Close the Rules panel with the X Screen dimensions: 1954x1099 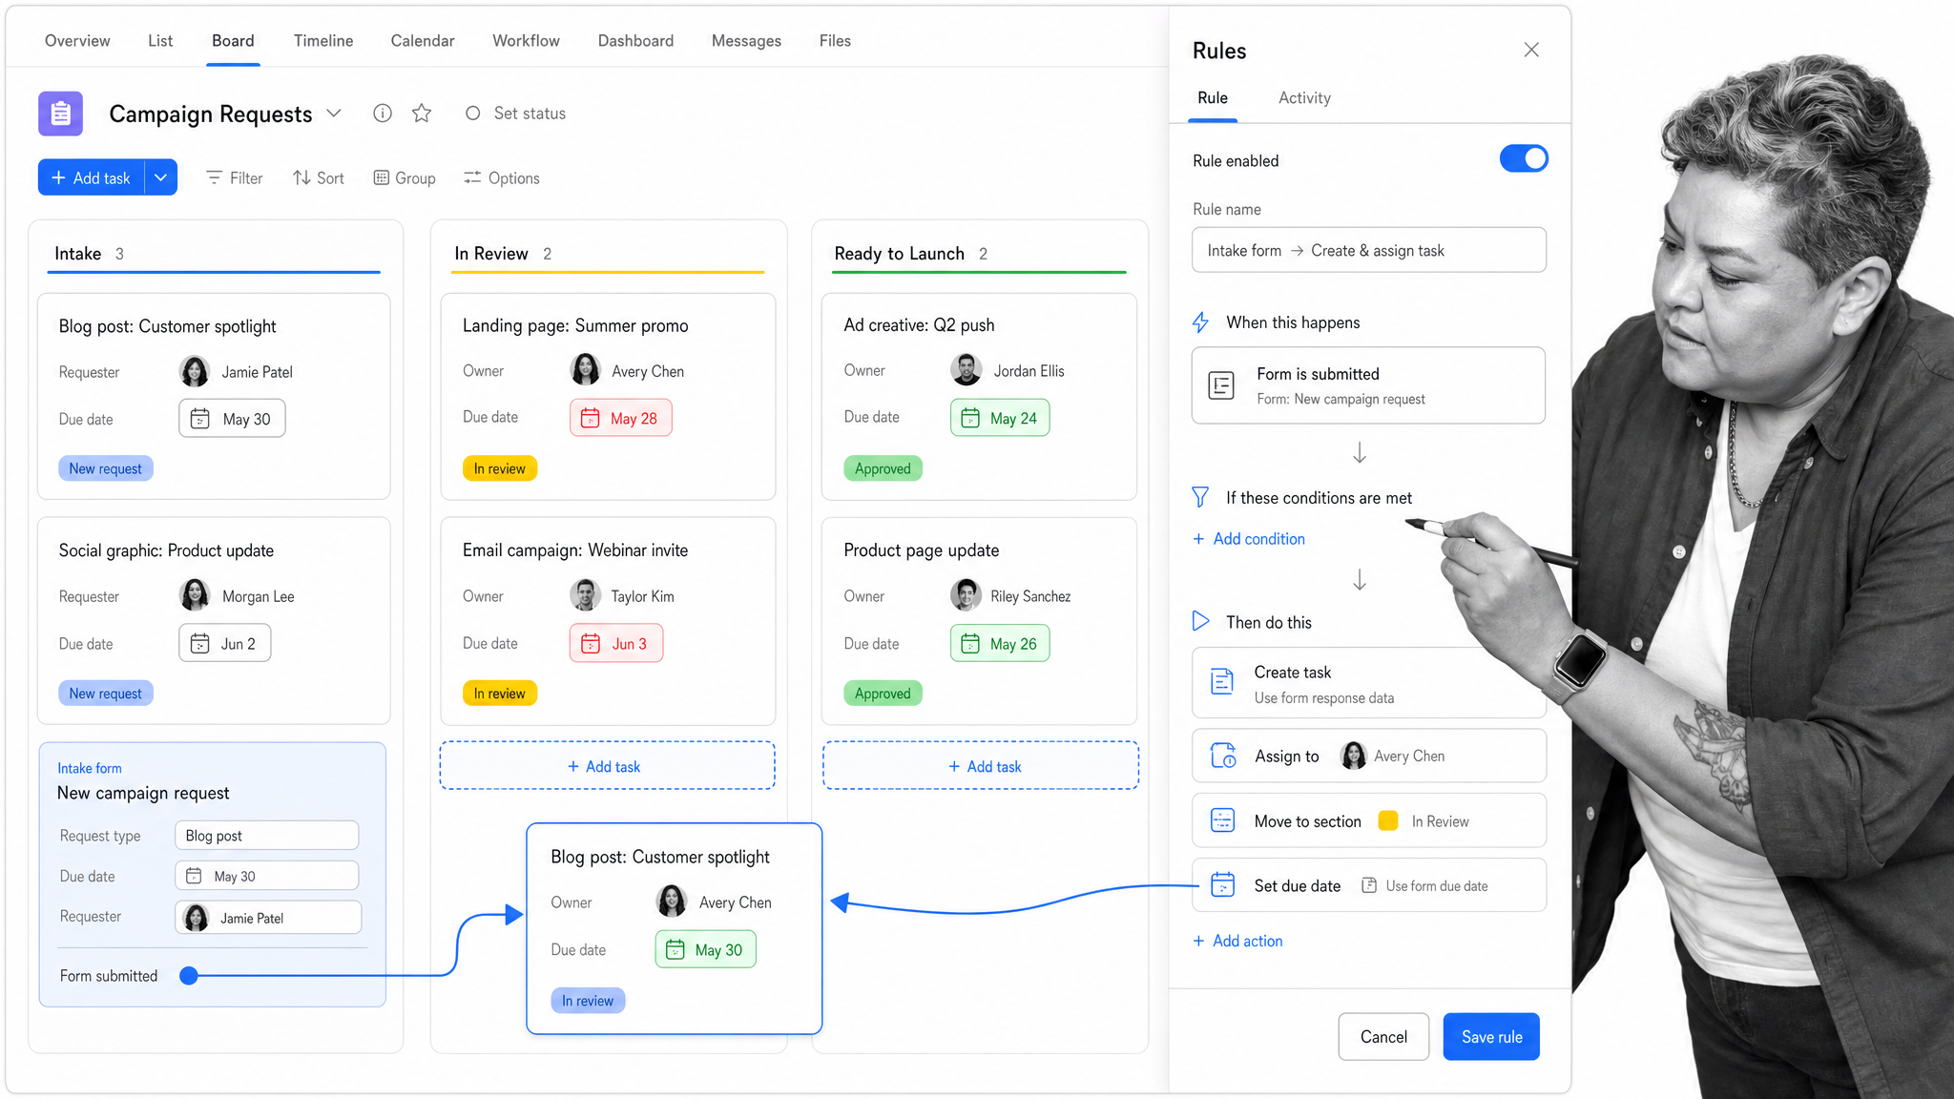(1531, 50)
